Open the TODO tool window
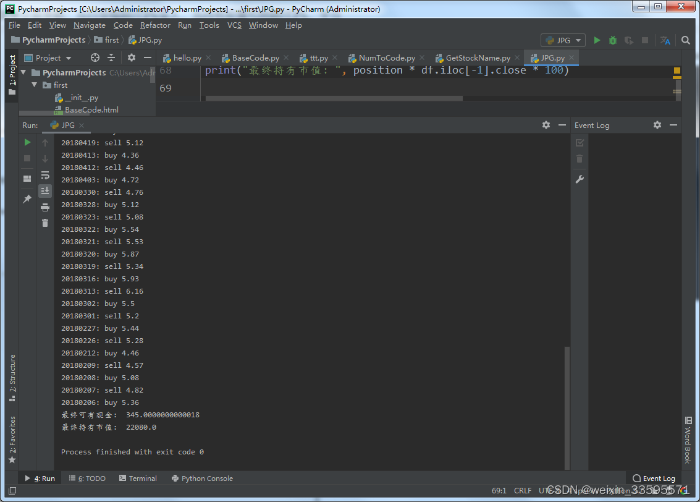Viewport: 700px width, 502px height. coord(88,479)
